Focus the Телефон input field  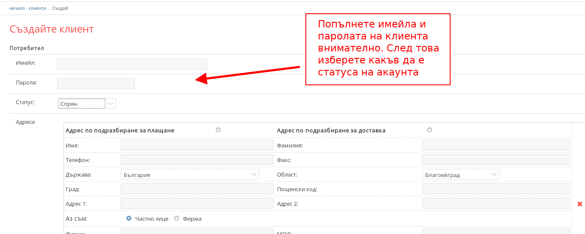pos(197,160)
